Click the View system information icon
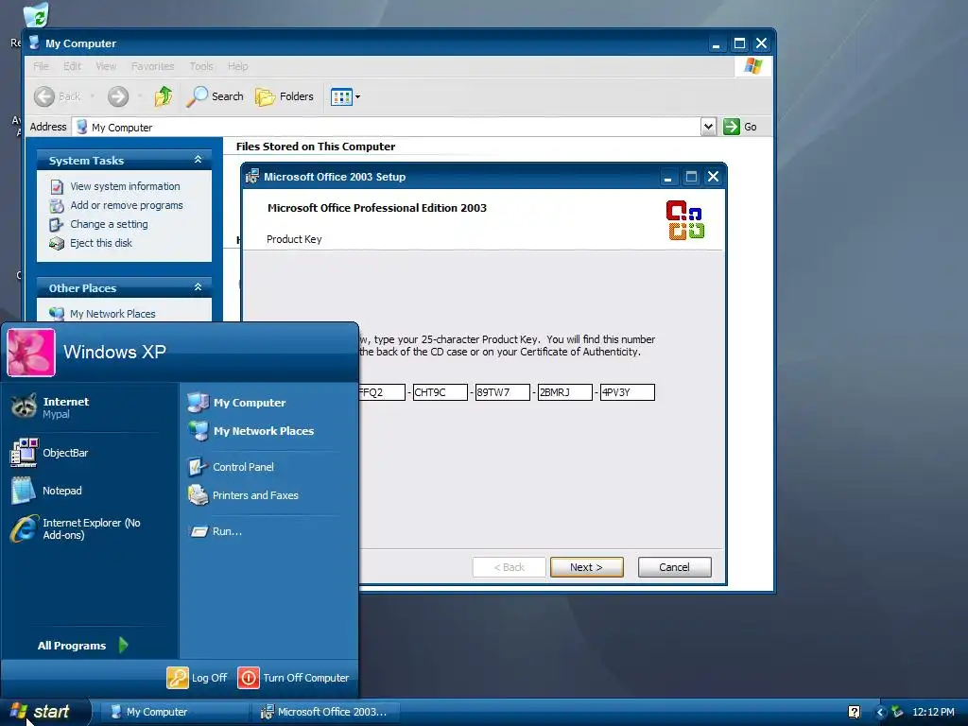The image size is (968, 726). [x=57, y=186]
